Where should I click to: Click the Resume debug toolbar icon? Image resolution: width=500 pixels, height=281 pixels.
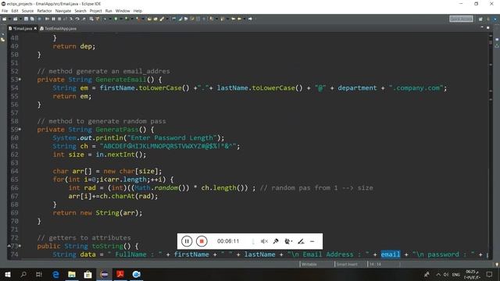47,19
